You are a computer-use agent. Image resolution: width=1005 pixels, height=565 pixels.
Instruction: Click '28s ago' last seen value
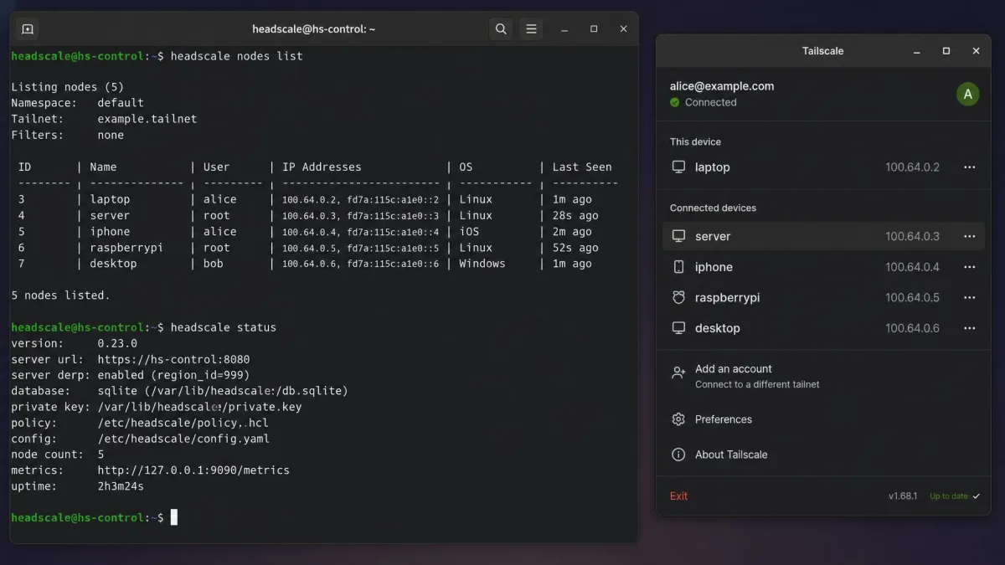(x=575, y=216)
